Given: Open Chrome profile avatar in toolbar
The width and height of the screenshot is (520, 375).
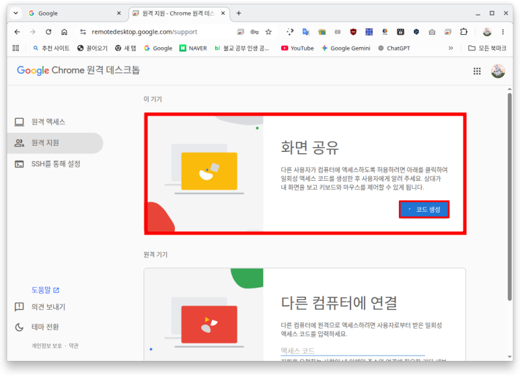Looking at the screenshot, I should click(487, 32).
